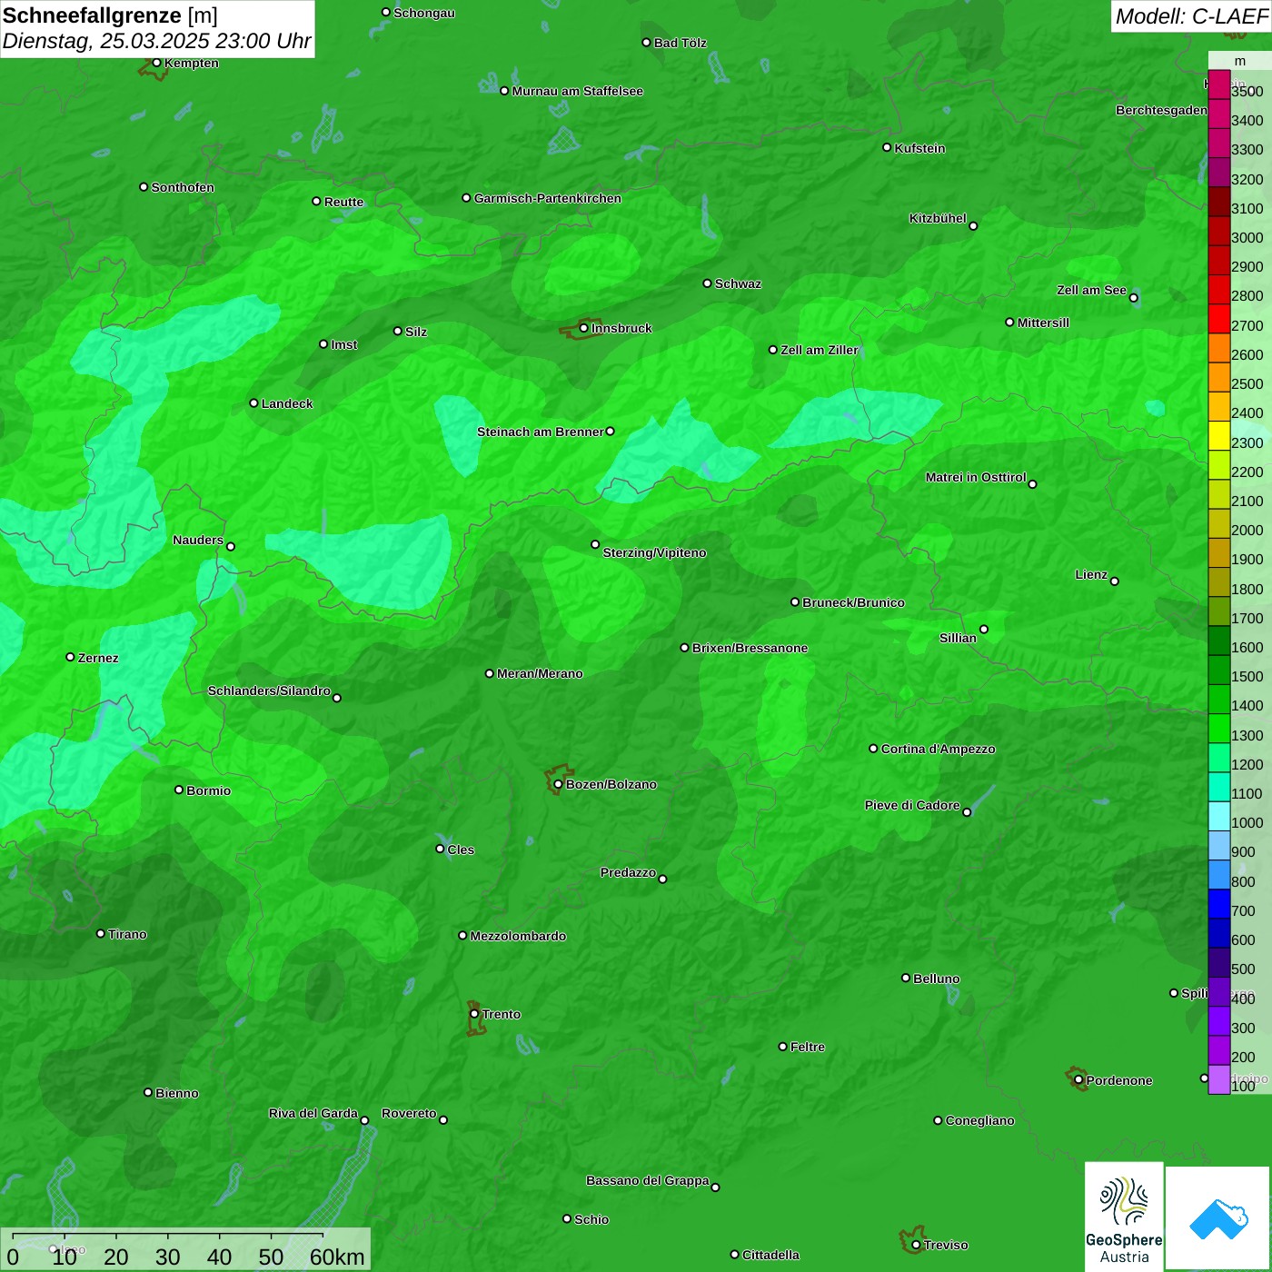
Task: Click the Pieve di Cadore label
Action: tap(912, 805)
